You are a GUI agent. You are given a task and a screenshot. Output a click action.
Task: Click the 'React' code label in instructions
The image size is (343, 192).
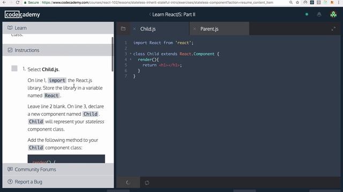51,95
